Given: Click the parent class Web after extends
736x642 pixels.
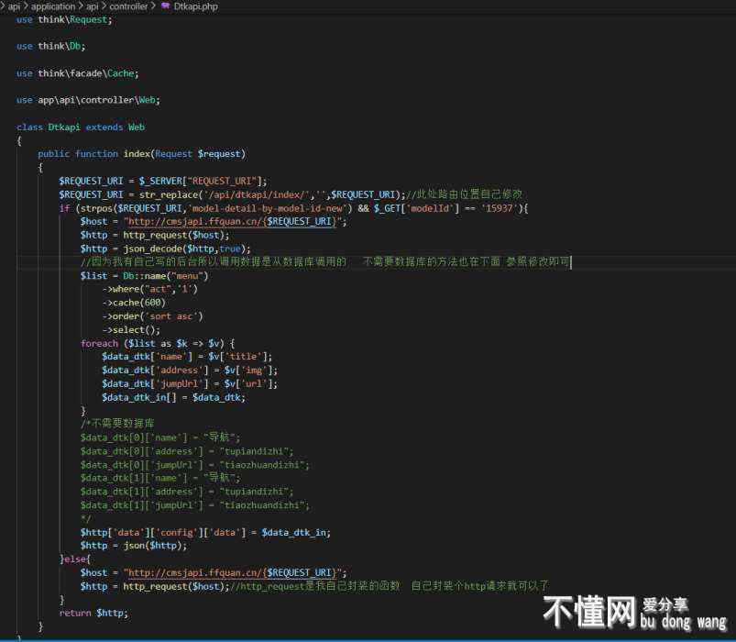Looking at the screenshot, I should click(x=136, y=127).
